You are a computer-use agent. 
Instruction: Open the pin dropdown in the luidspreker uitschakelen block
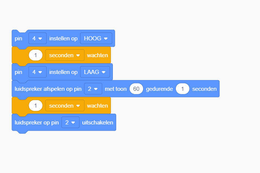[x=70, y=122]
